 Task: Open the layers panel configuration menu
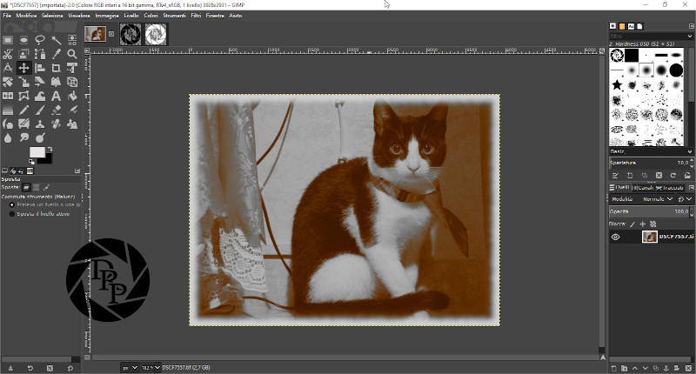click(x=691, y=188)
